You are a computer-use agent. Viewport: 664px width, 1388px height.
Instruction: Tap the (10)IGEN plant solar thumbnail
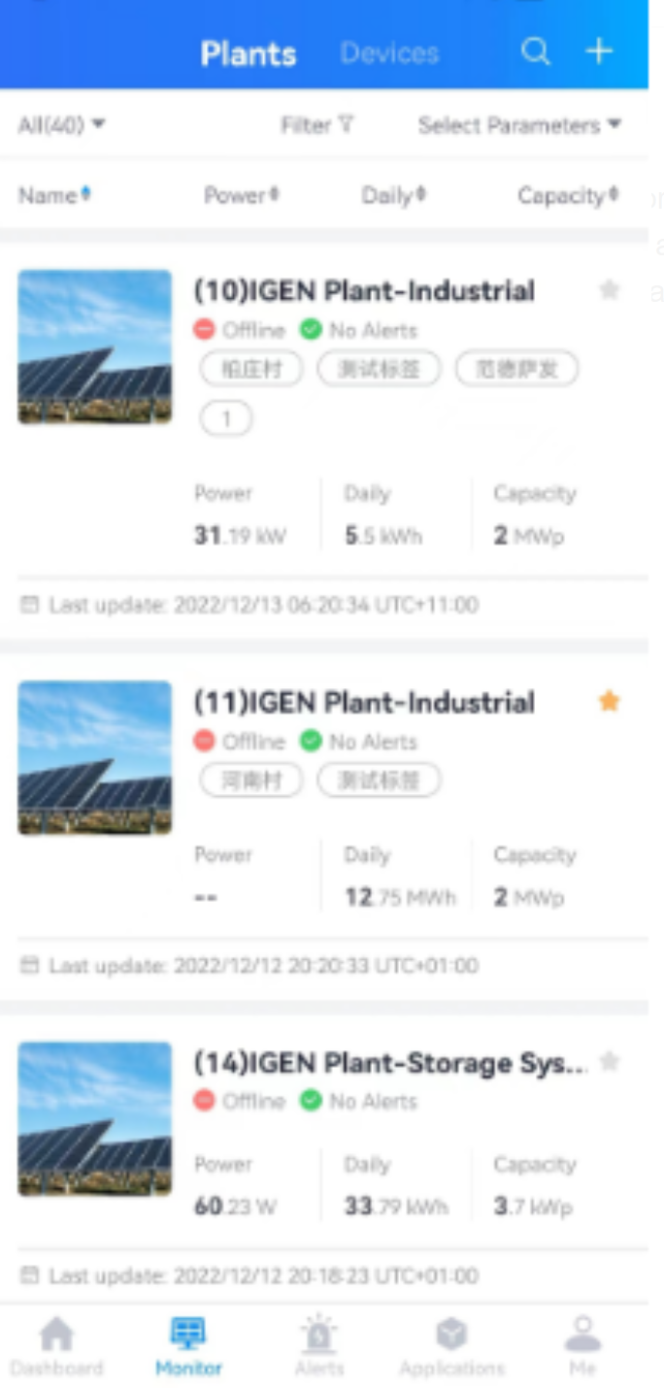(95, 347)
